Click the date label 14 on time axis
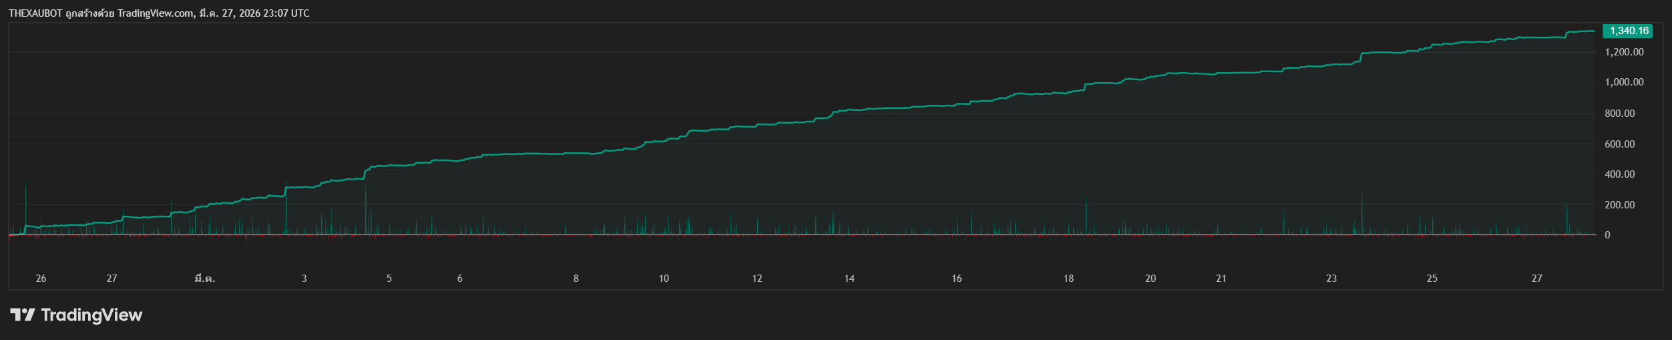1672x340 pixels. tap(849, 279)
